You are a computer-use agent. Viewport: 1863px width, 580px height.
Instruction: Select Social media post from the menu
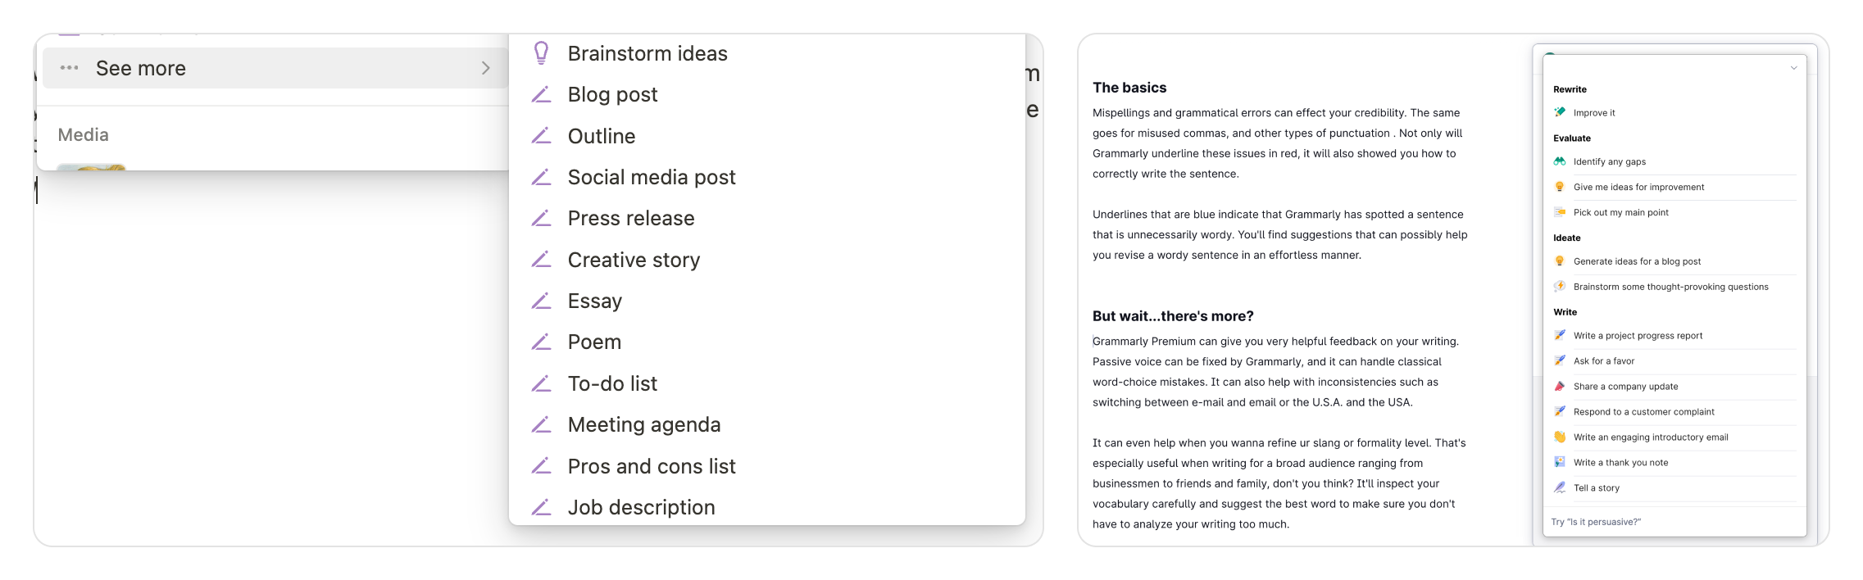(652, 177)
